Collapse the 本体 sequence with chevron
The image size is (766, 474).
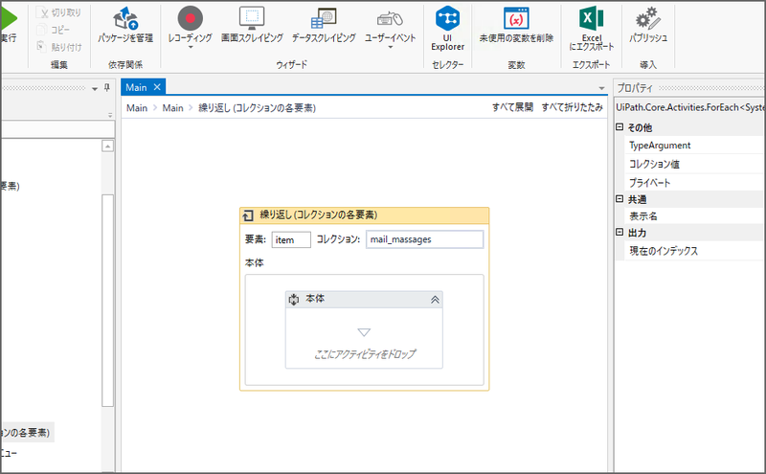pos(435,300)
